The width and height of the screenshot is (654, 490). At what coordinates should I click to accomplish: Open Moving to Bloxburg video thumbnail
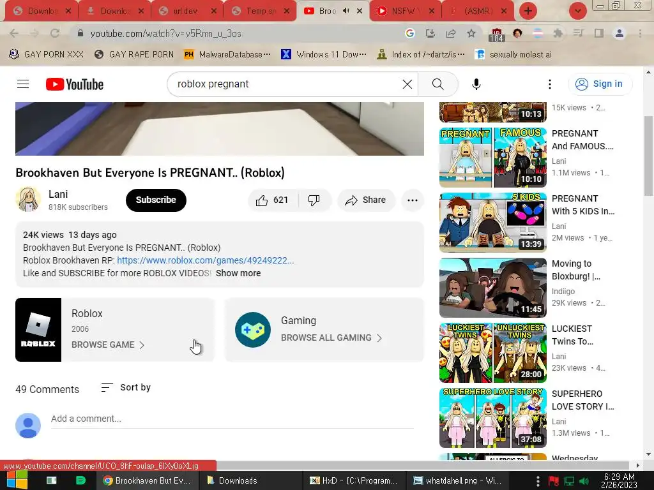pos(492,287)
